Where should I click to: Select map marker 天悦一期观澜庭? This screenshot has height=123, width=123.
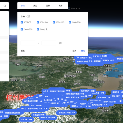tap(95, 61)
